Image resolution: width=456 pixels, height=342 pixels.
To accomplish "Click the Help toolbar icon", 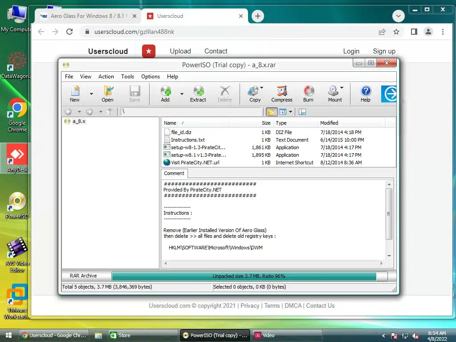I will pos(366,94).
